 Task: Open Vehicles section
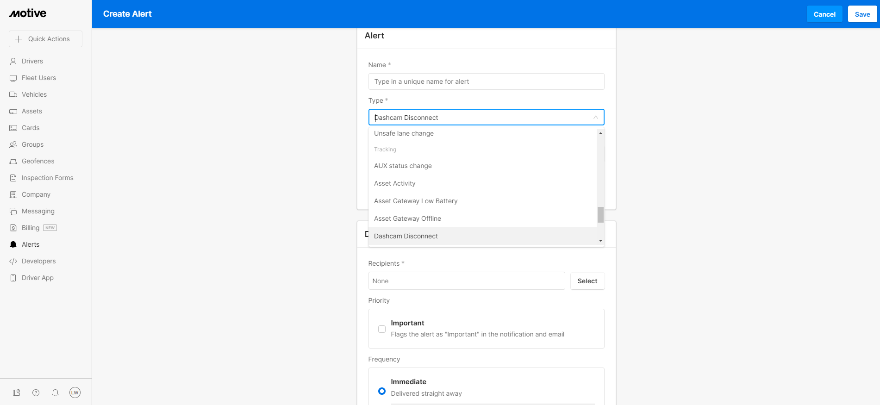[x=34, y=94]
